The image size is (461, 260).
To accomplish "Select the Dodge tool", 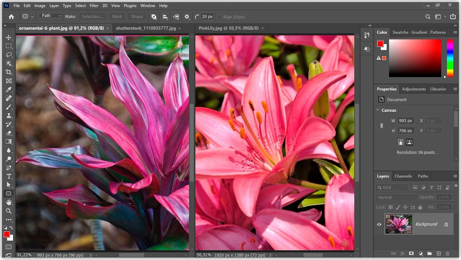I will click(x=9, y=159).
